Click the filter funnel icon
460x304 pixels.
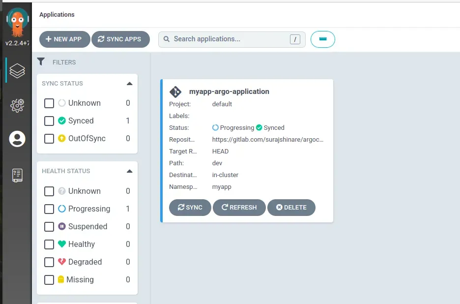41,61
